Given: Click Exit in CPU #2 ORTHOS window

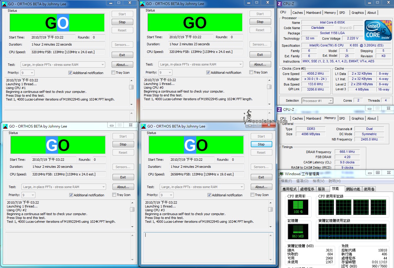Looking at the screenshot, I should pos(123,177).
